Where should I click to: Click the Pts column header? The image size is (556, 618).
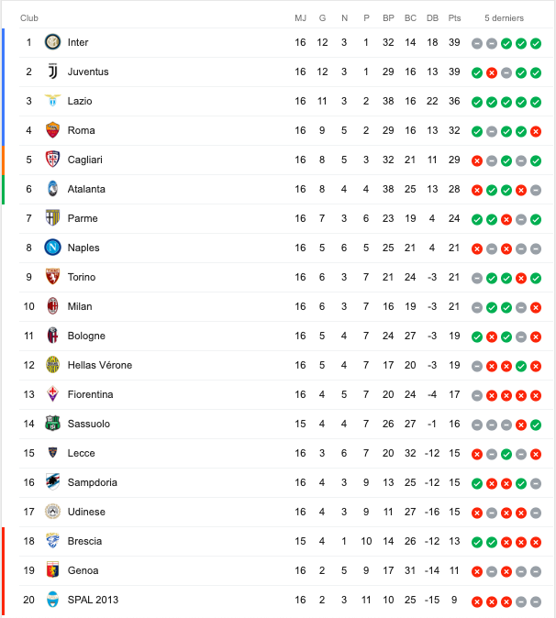tap(455, 18)
